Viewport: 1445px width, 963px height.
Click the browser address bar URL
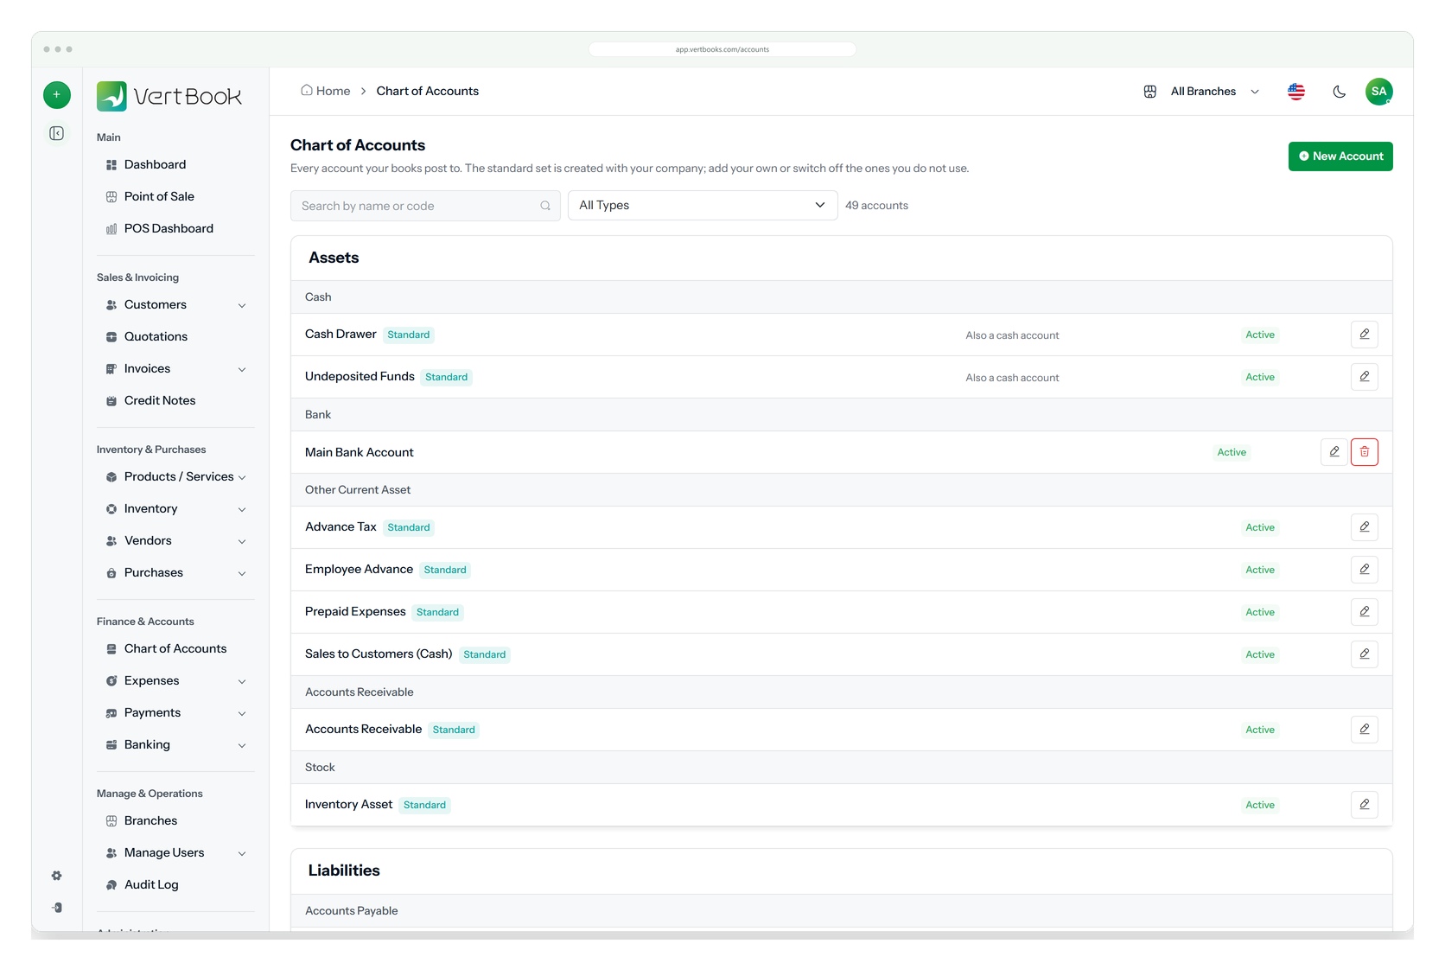point(722,49)
